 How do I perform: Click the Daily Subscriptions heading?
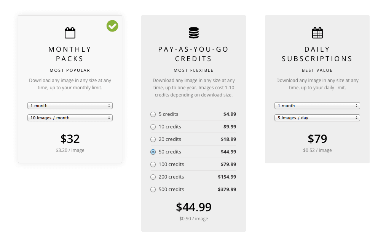click(x=317, y=54)
